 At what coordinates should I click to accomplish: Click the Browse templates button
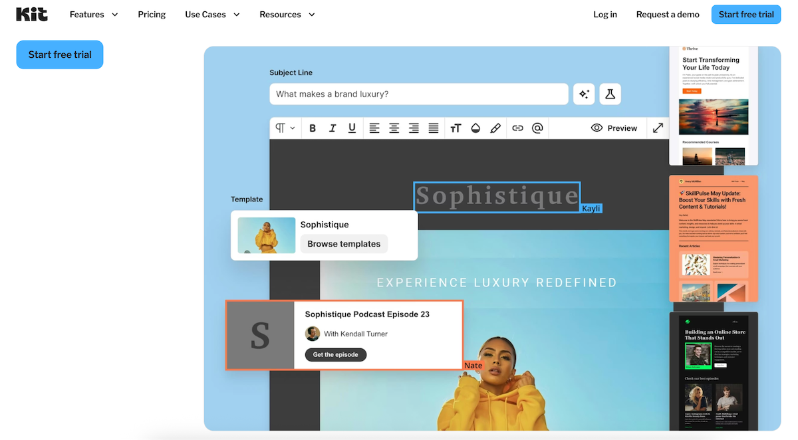click(344, 244)
